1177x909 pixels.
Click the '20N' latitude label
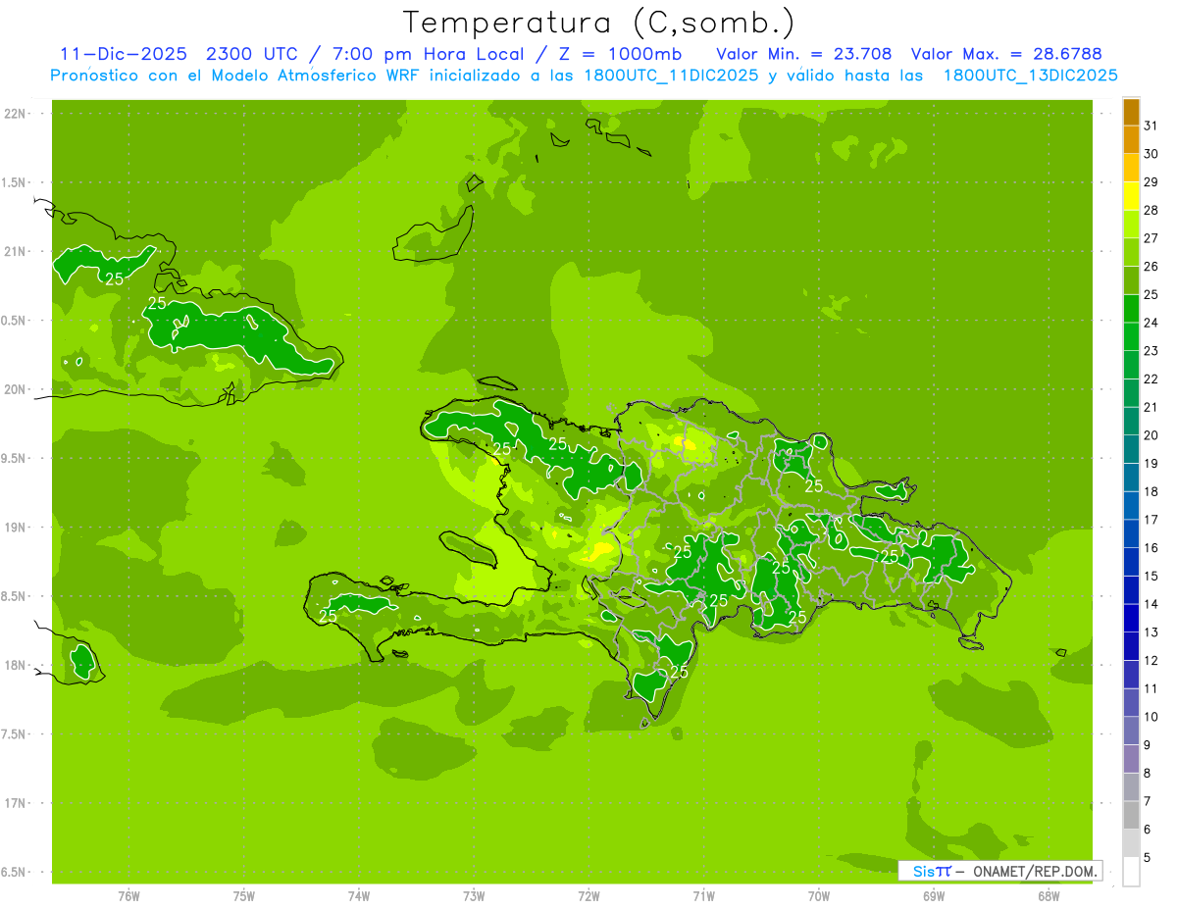point(16,389)
